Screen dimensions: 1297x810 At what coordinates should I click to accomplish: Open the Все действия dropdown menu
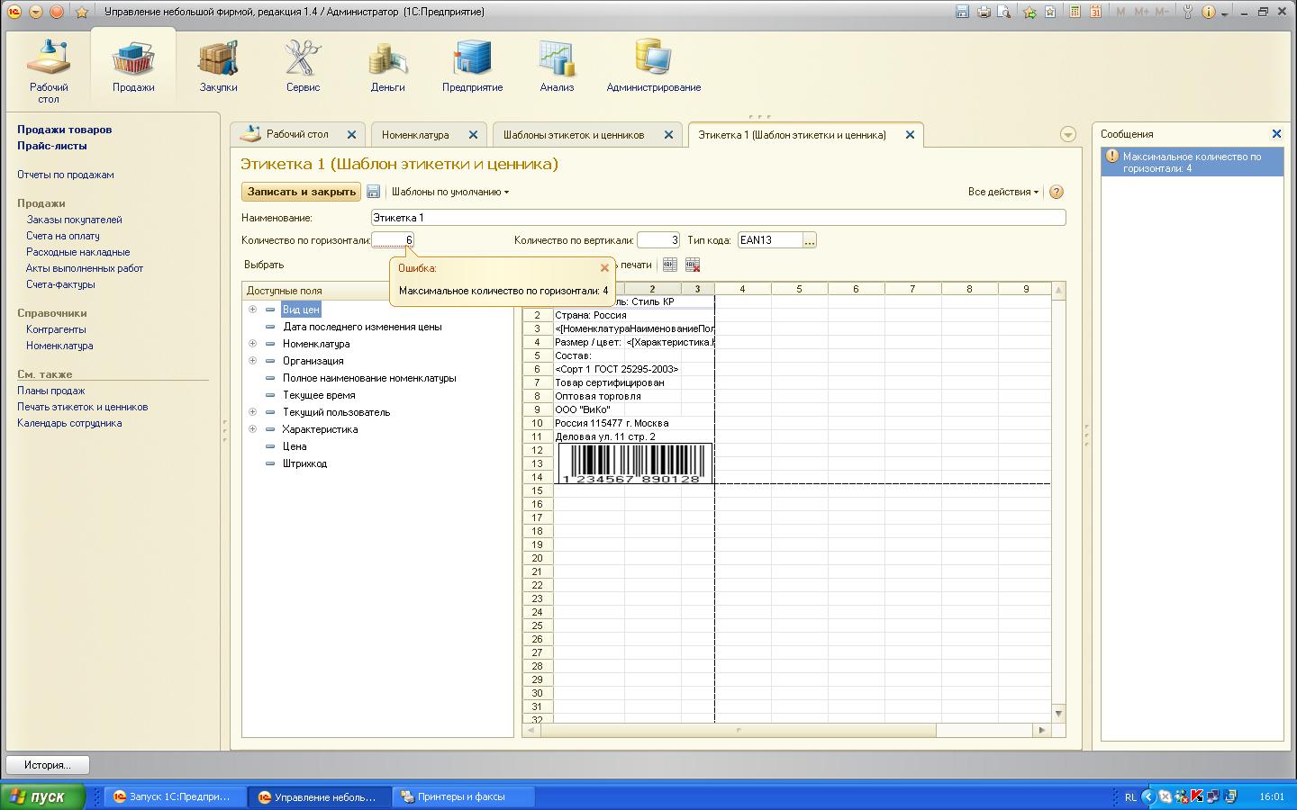pyautogui.click(x=1002, y=192)
